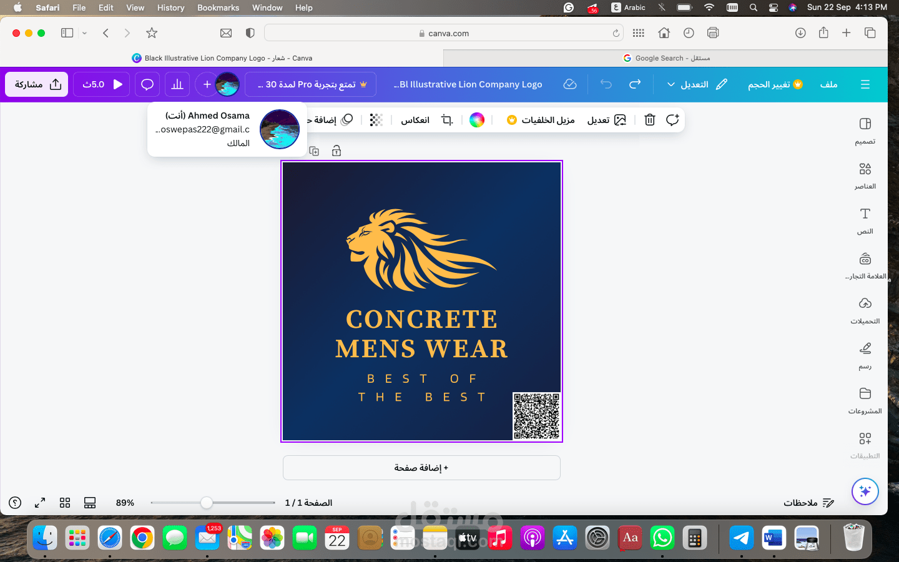Open Telegram from the Dock

pyautogui.click(x=741, y=538)
